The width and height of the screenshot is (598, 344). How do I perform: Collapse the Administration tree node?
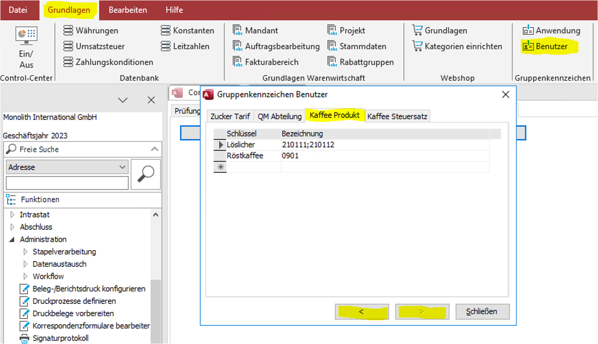(12, 239)
